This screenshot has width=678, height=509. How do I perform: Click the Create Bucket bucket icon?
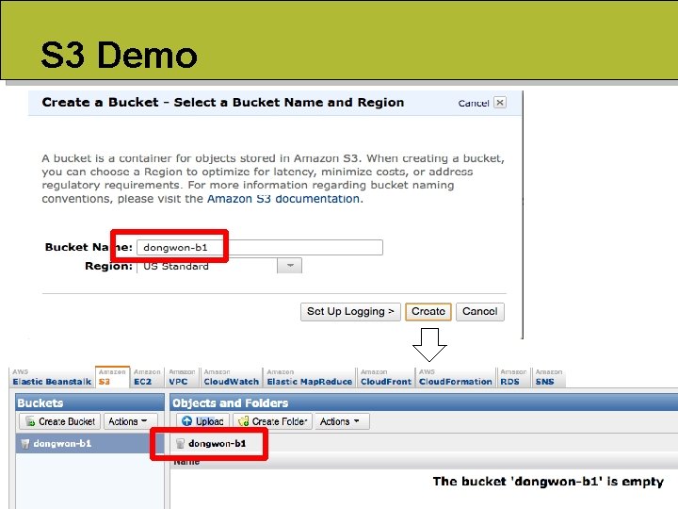coord(30,421)
